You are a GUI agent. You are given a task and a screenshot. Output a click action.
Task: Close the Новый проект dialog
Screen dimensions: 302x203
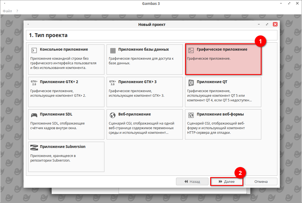tap(275, 24)
